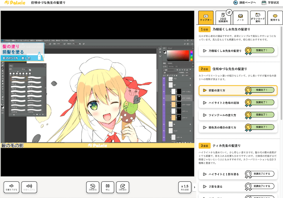Viewport: 283px width, 198px height.
Task: Click the volume down speaker button
Action: pos(12,187)
